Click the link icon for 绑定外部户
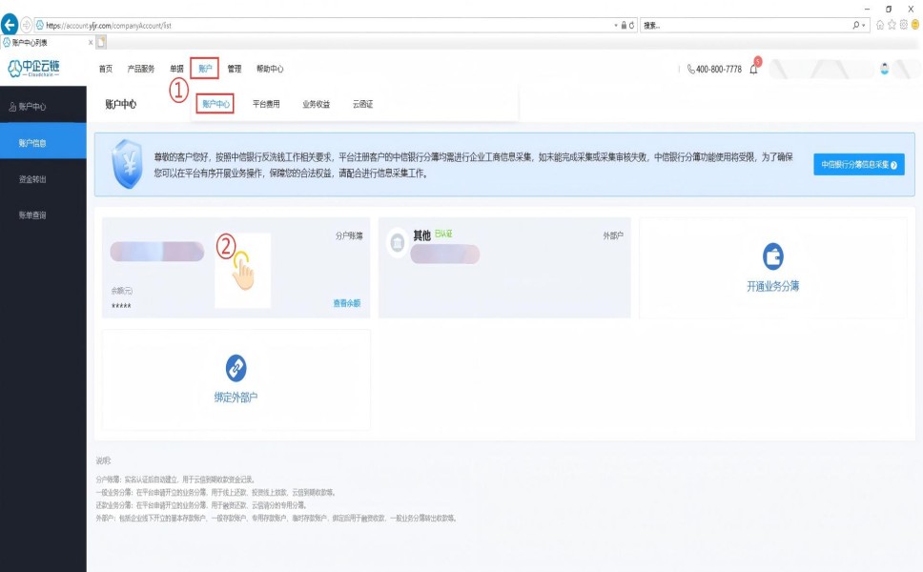The width and height of the screenshot is (923, 572). [236, 367]
